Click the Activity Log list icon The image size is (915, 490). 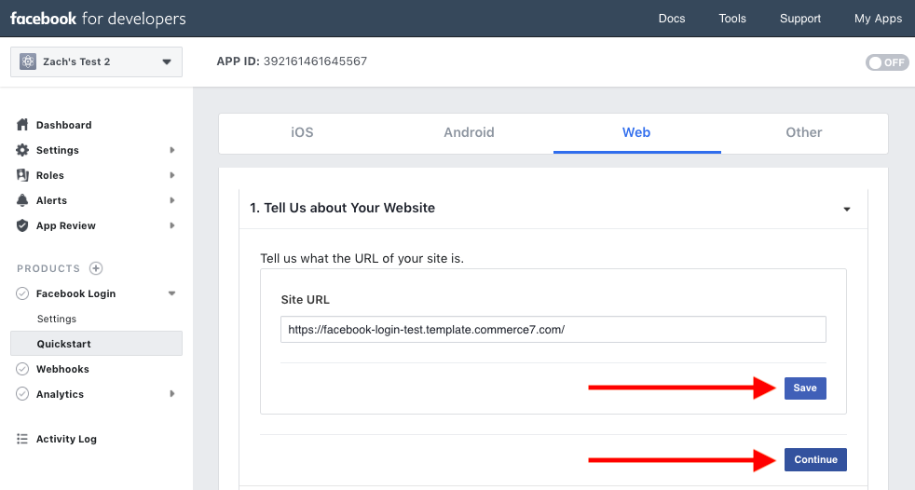click(x=22, y=439)
